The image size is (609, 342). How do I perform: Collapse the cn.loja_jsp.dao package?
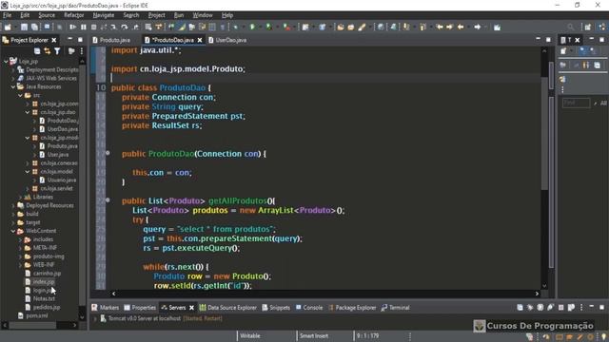pos(28,112)
